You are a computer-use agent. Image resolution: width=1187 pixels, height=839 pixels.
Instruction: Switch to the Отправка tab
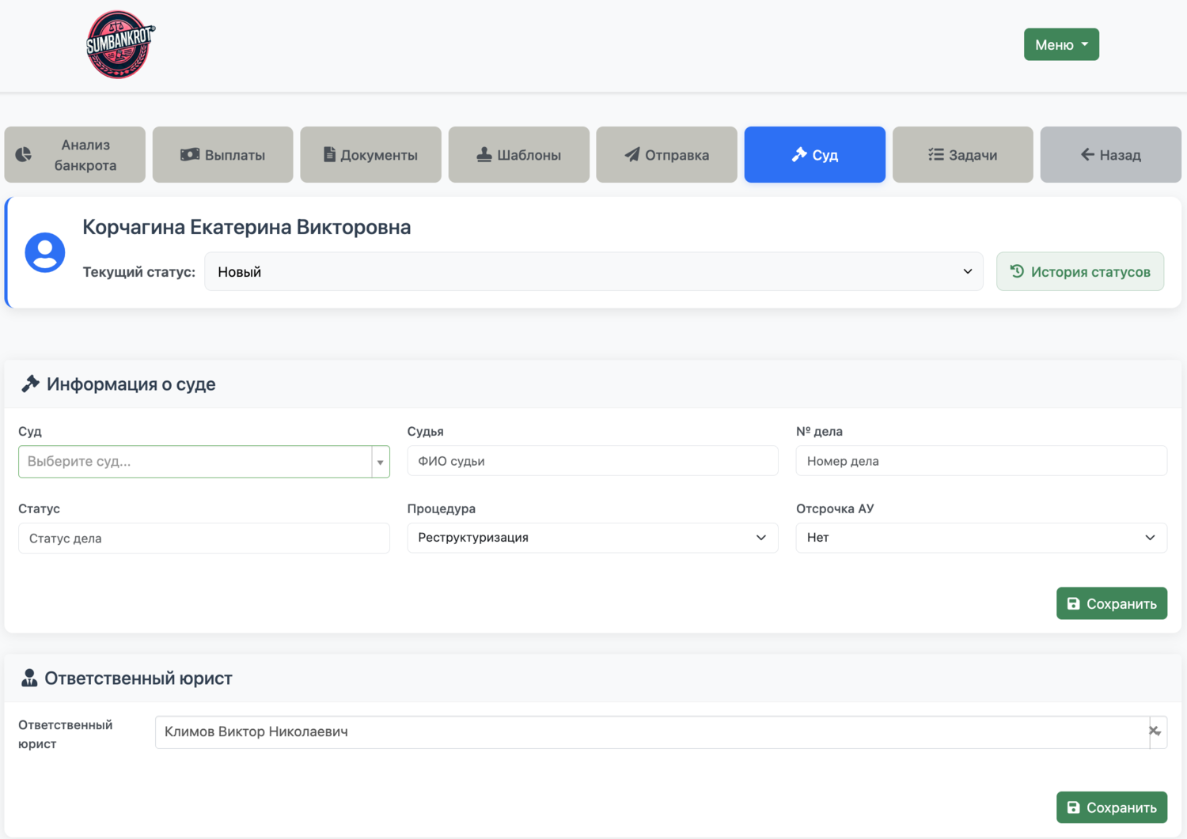(667, 155)
